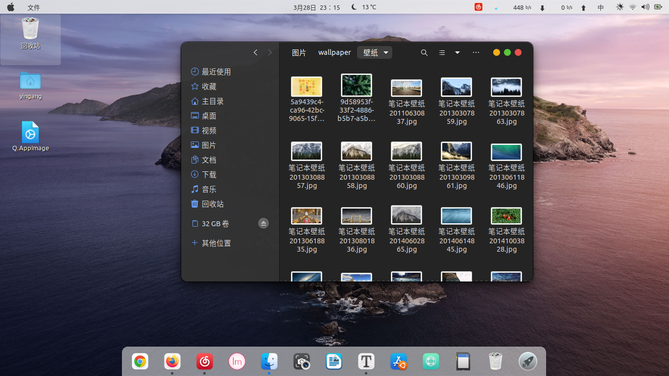Open the Apple menu
The image size is (669, 376).
(x=11, y=7)
